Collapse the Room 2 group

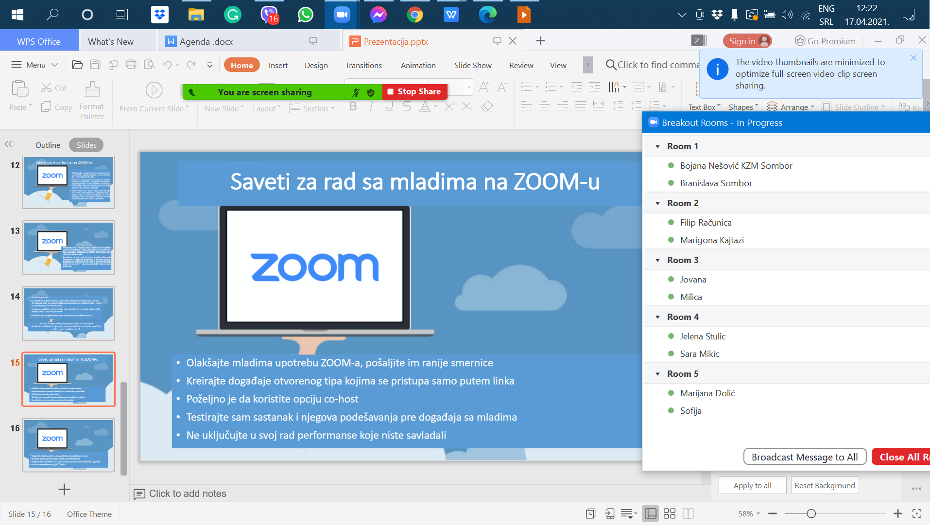657,203
